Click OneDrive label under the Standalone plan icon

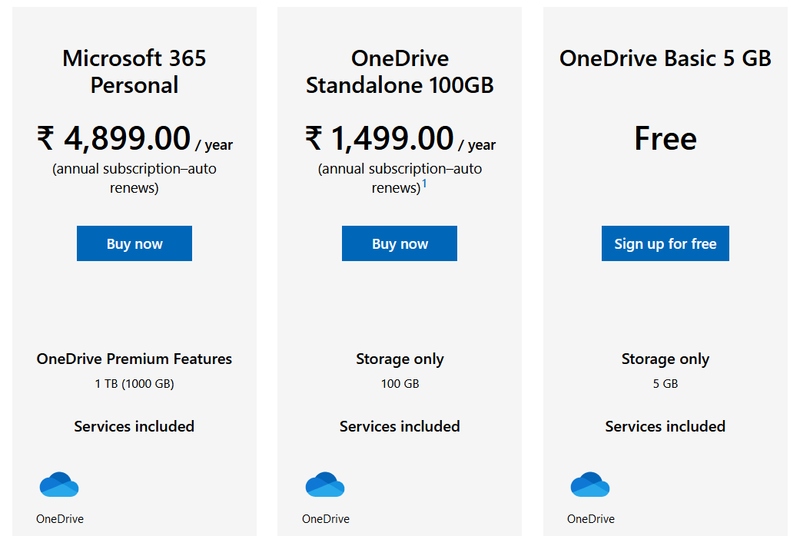pyautogui.click(x=326, y=519)
